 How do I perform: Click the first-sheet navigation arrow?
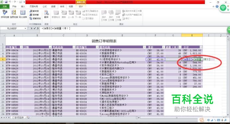point(2,118)
